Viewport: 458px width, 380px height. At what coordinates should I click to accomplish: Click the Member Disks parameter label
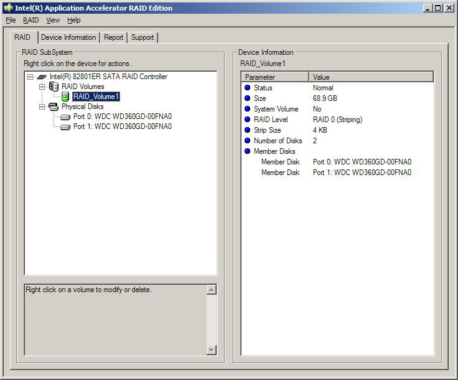pos(274,151)
